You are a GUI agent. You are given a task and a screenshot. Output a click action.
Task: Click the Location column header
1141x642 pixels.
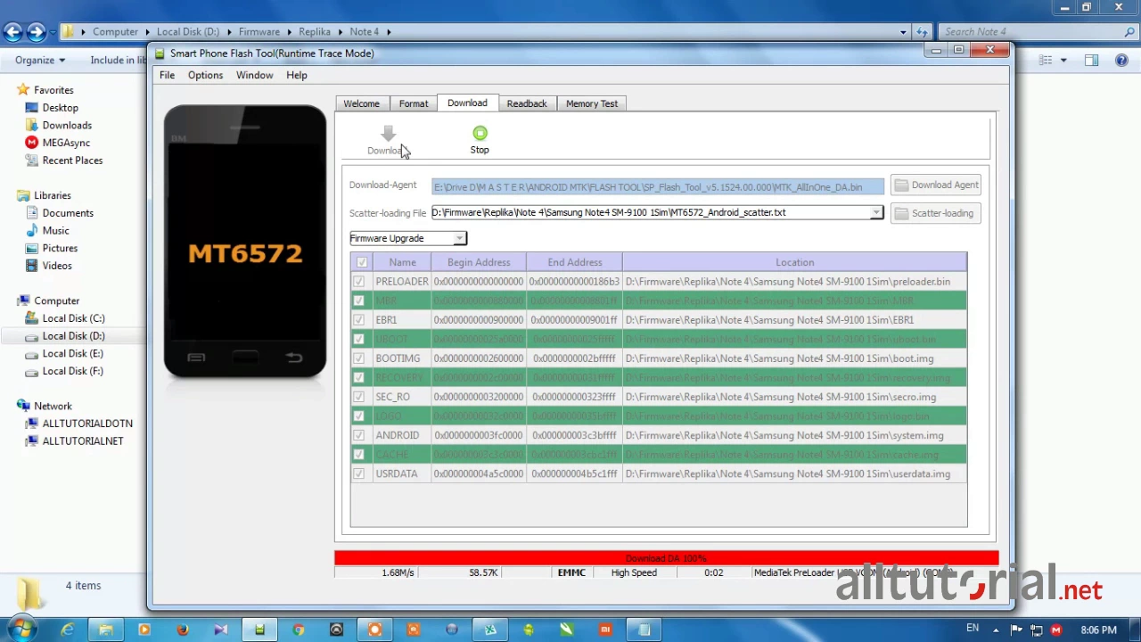click(794, 262)
